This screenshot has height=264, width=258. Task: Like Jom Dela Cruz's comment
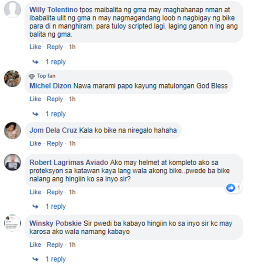(35, 144)
